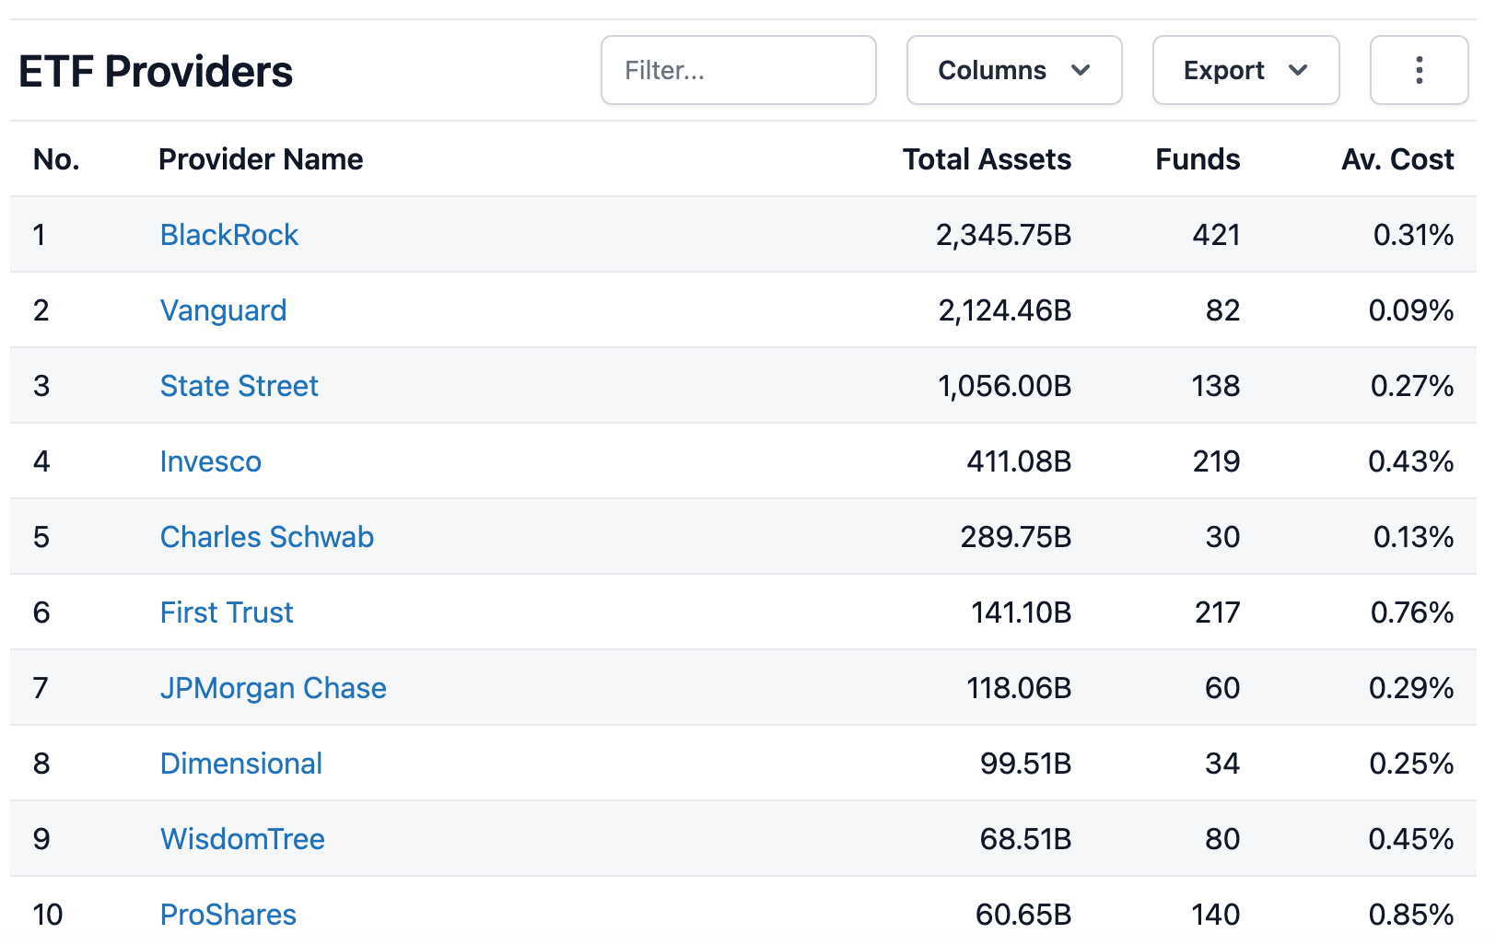Screen dimensions: 1496x945
Task: Open the three-dot more options menu
Action: 1419,70
